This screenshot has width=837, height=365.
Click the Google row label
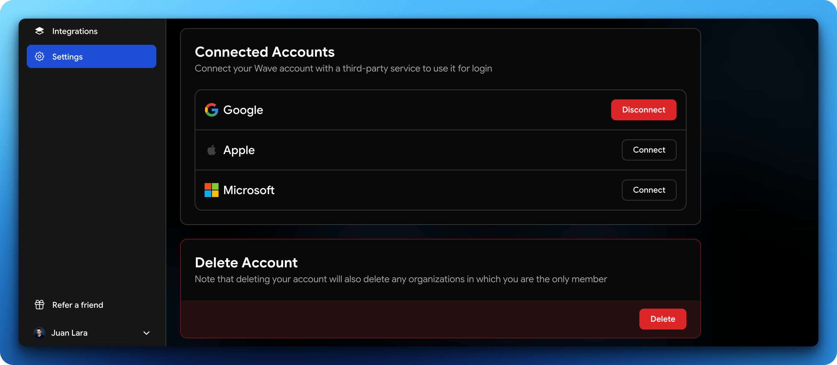pyautogui.click(x=243, y=110)
